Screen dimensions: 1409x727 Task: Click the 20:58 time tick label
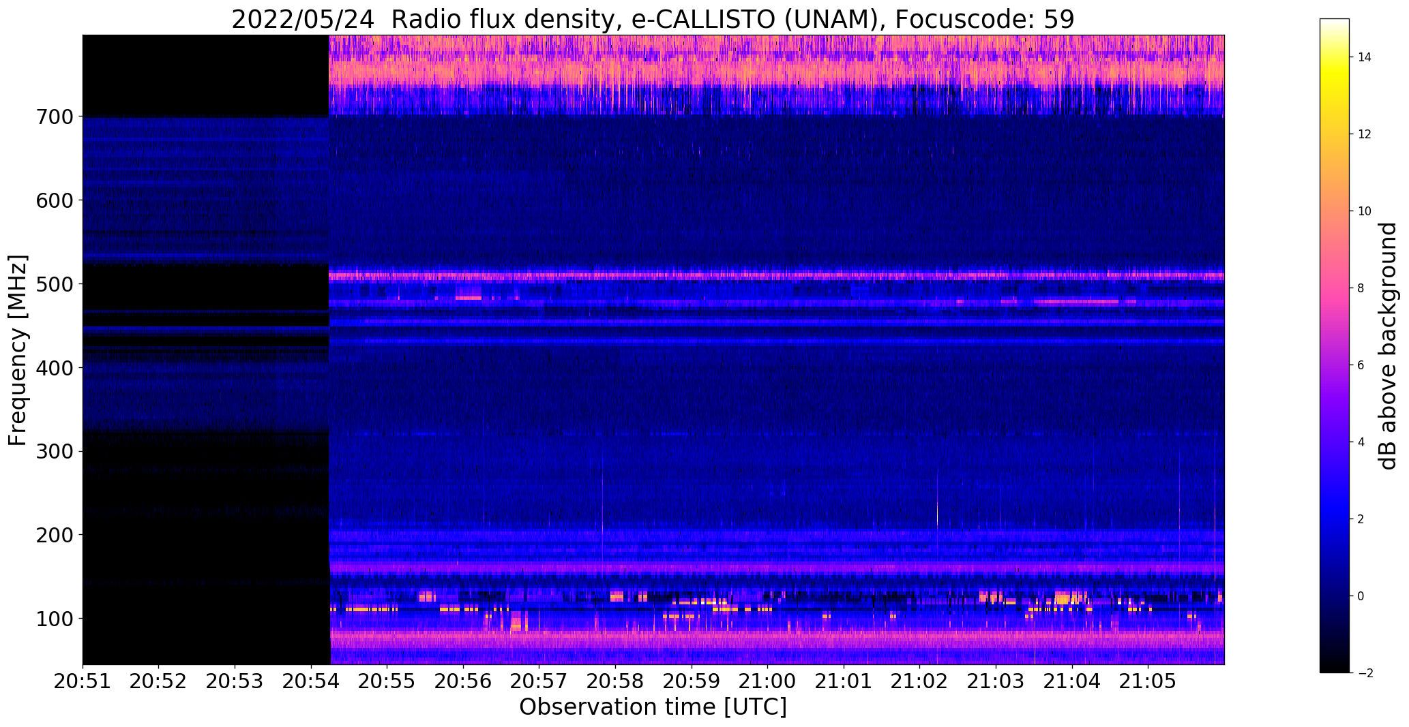(615, 681)
